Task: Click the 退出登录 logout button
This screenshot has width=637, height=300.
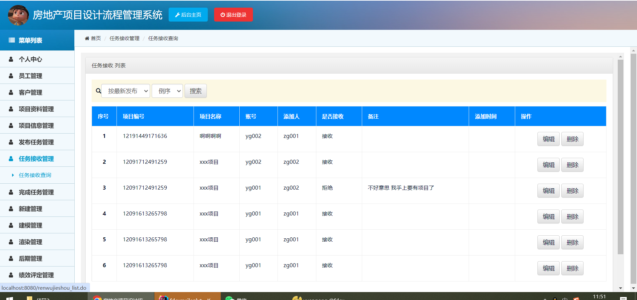Action: (x=233, y=15)
